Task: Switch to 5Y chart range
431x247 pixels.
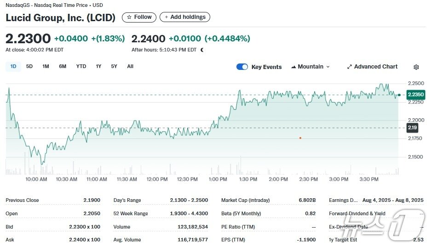Action: [x=114, y=66]
